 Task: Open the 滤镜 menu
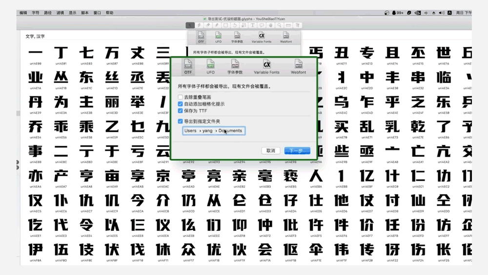pyautogui.click(x=60, y=13)
